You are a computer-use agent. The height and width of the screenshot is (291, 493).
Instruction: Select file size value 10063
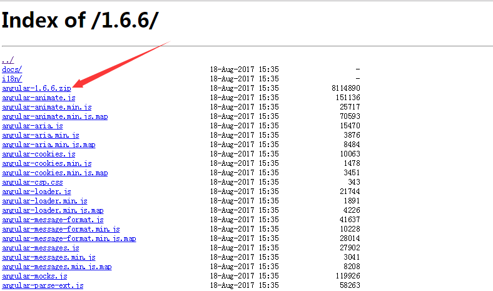350,154
